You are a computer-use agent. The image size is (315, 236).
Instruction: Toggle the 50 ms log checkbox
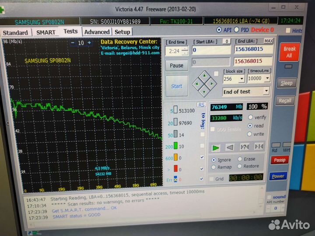tap(202, 134)
